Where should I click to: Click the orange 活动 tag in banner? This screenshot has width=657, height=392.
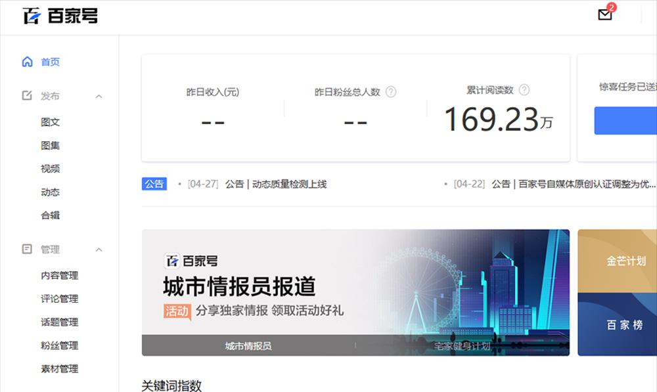(177, 311)
